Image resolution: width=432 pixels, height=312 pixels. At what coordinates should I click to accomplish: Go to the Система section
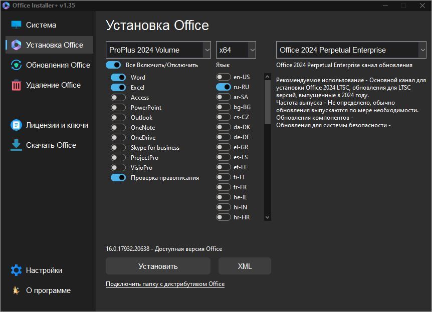coord(41,25)
